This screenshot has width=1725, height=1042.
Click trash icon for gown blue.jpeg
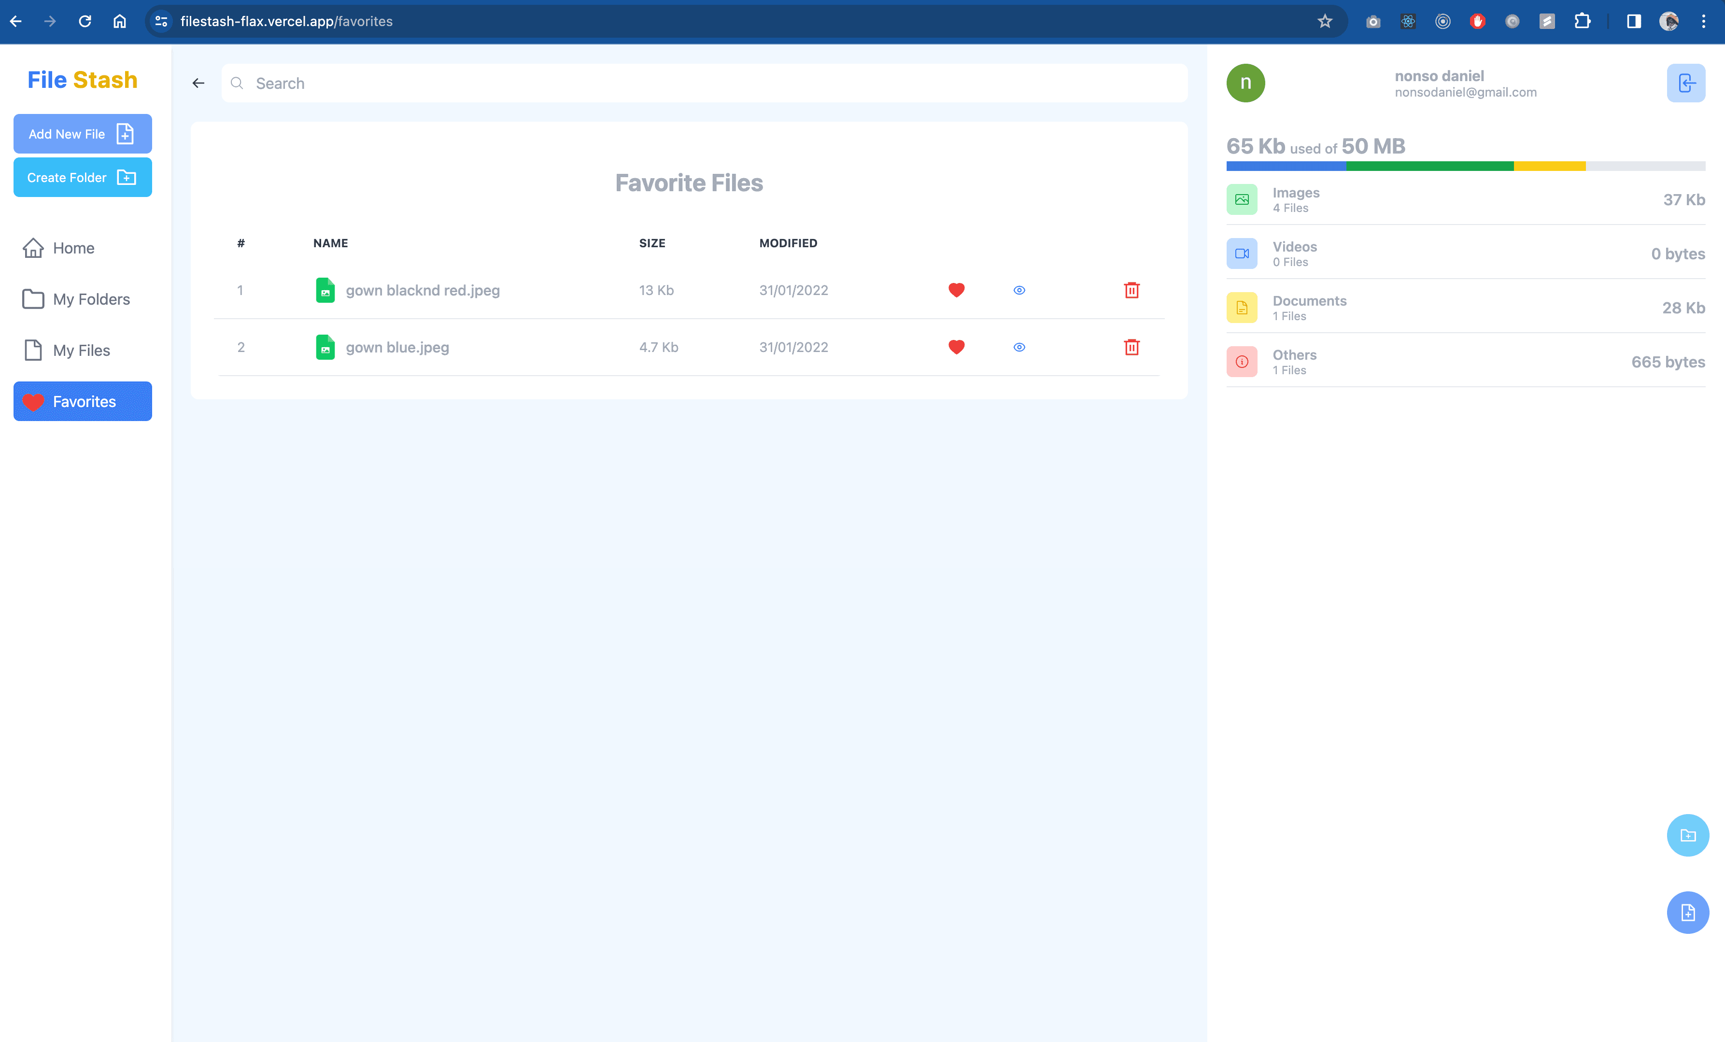click(1131, 347)
